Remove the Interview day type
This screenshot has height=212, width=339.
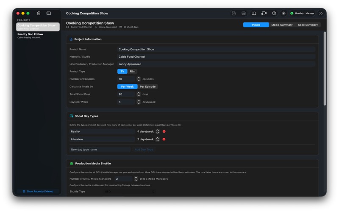pyautogui.click(x=164, y=139)
